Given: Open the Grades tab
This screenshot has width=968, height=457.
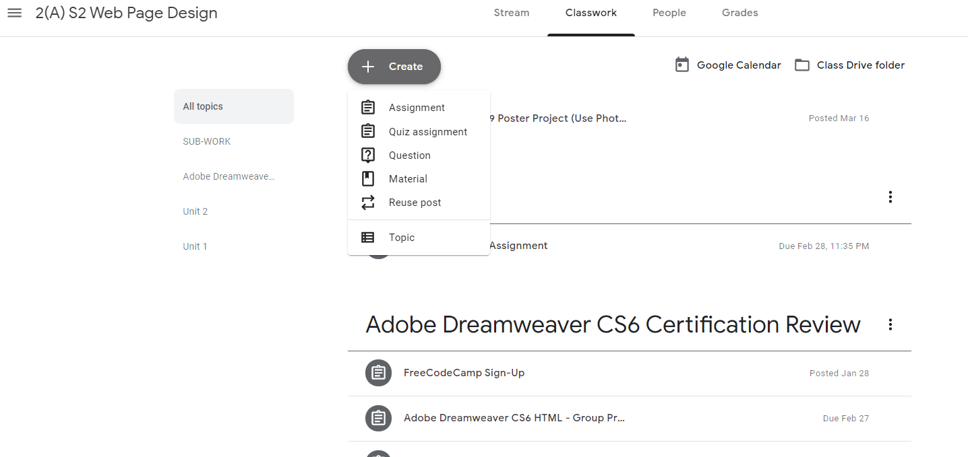Looking at the screenshot, I should 739,13.
